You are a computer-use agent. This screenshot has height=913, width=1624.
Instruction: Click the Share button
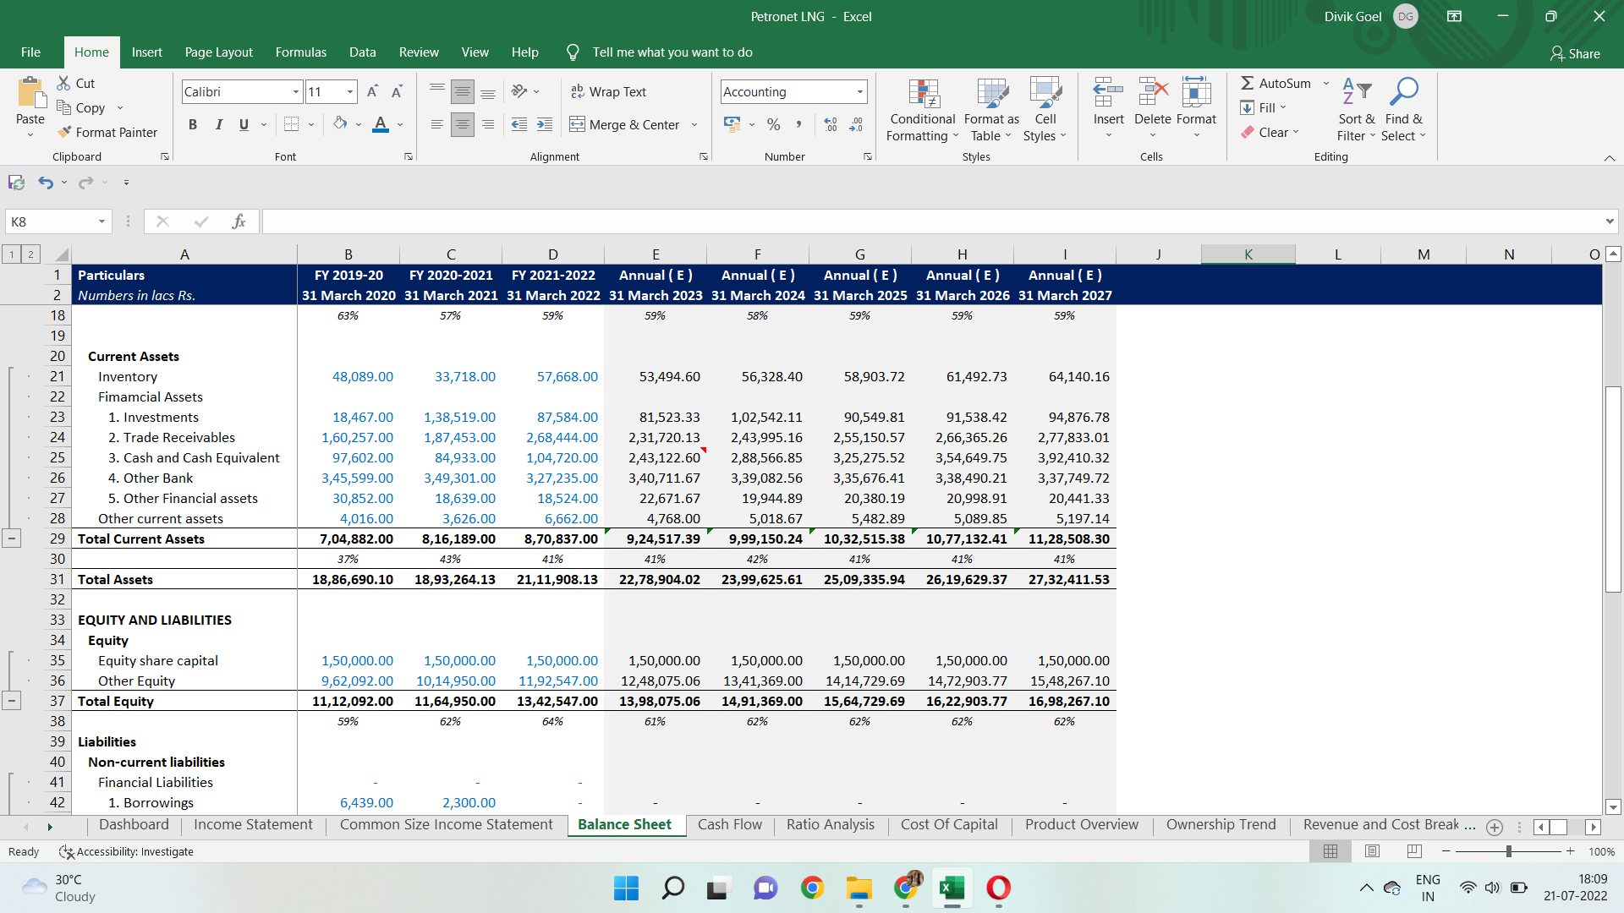[x=1575, y=53]
